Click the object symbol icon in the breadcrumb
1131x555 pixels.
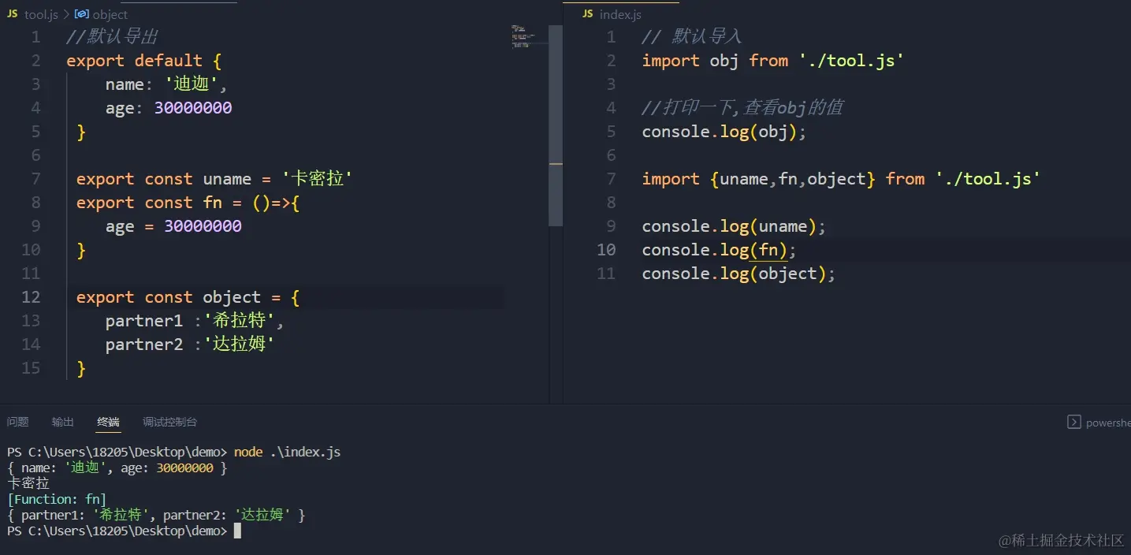coord(81,14)
